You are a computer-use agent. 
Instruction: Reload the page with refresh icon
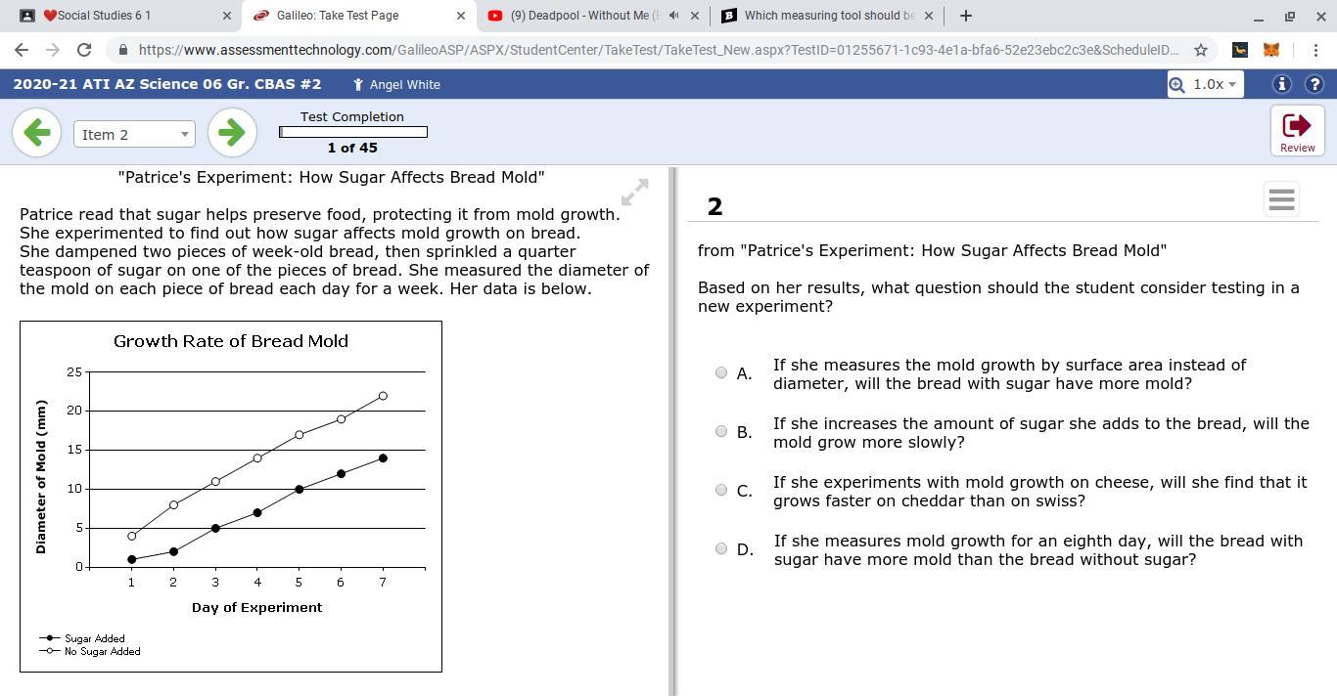pos(84,50)
